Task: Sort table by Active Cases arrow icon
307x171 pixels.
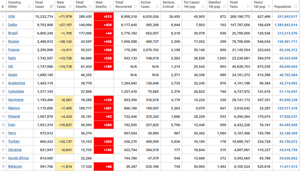Action: 157,7
